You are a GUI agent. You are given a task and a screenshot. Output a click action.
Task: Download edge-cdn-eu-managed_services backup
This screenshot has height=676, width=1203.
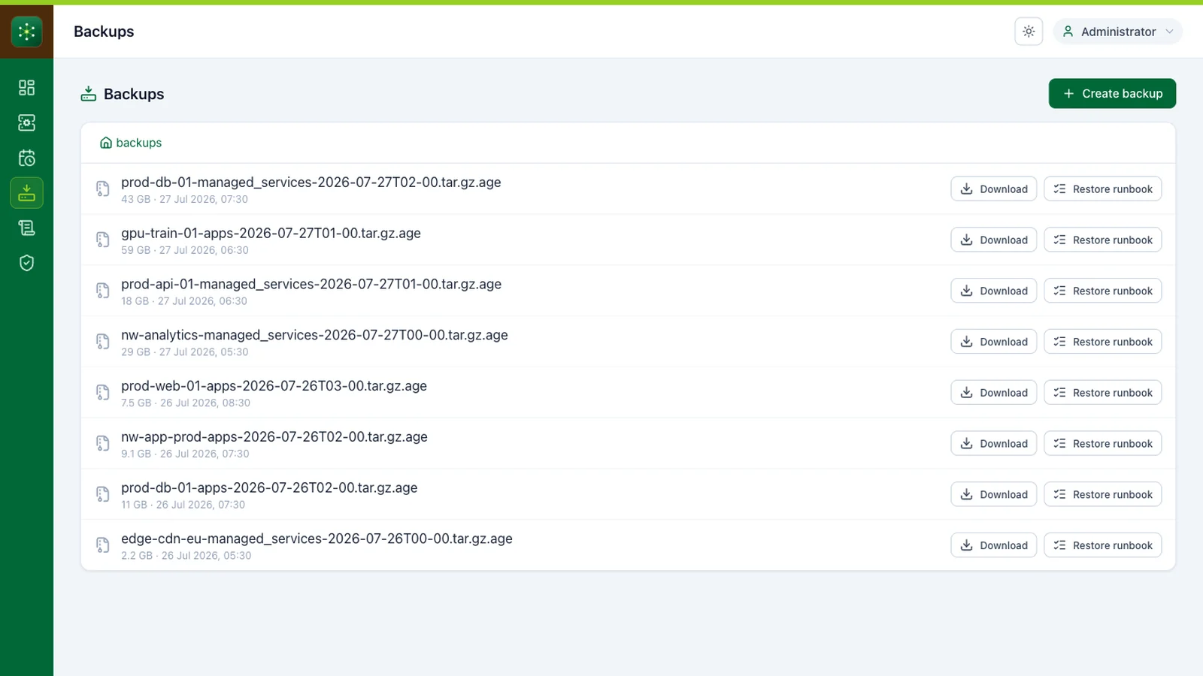point(994,545)
